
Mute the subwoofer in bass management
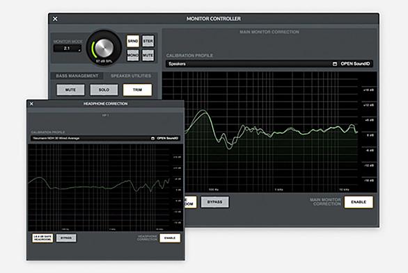70,90
